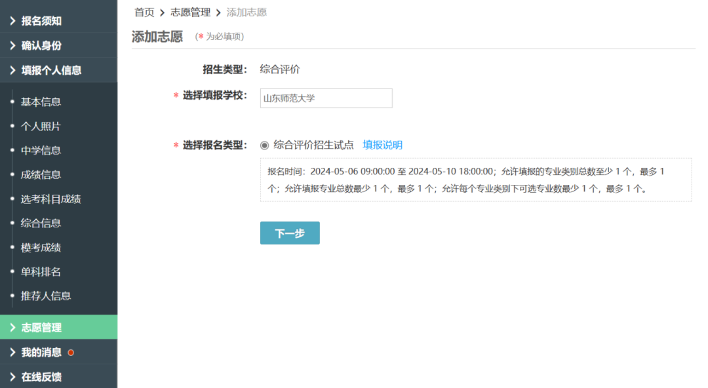Open 我的消息 with red notification dot
708x388 pixels.
pyautogui.click(x=41, y=352)
